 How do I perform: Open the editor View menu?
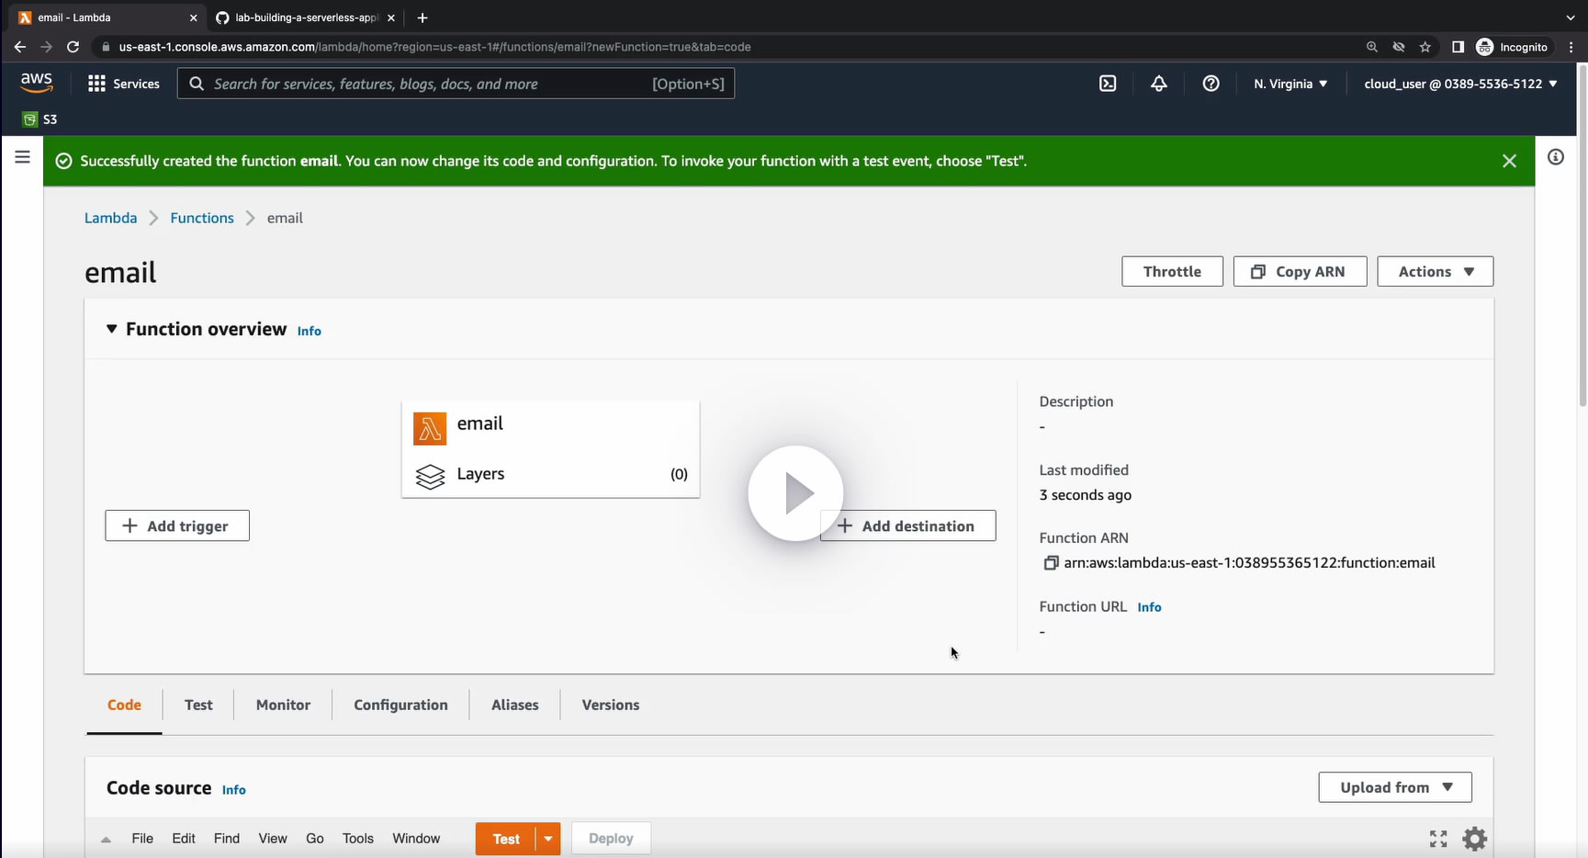coord(273,839)
